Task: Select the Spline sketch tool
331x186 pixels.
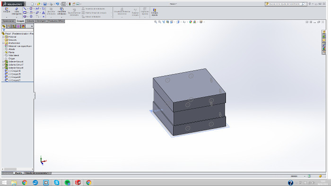Action: (37, 8)
